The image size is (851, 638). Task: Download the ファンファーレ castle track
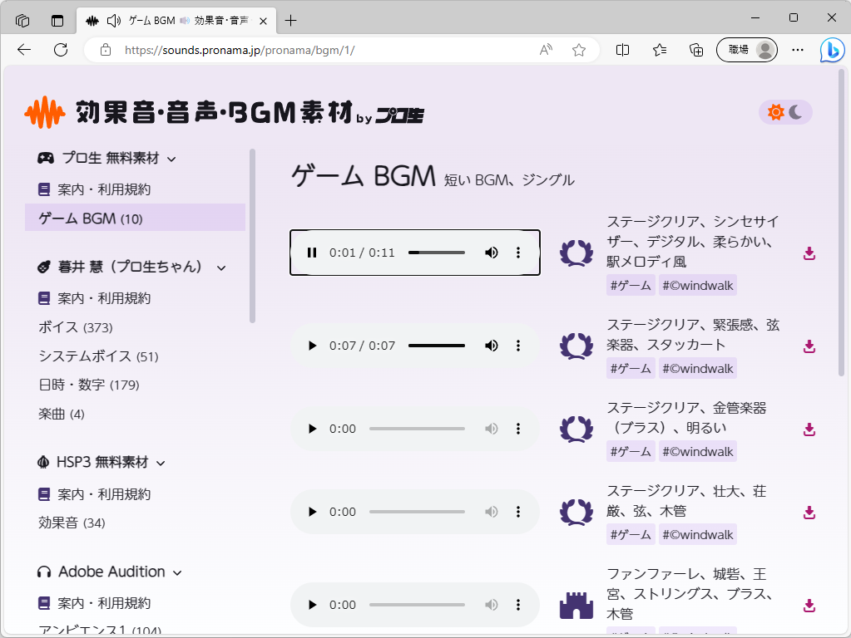[x=808, y=605]
